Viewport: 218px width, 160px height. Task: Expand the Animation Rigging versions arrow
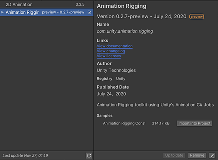[x=2, y=12]
